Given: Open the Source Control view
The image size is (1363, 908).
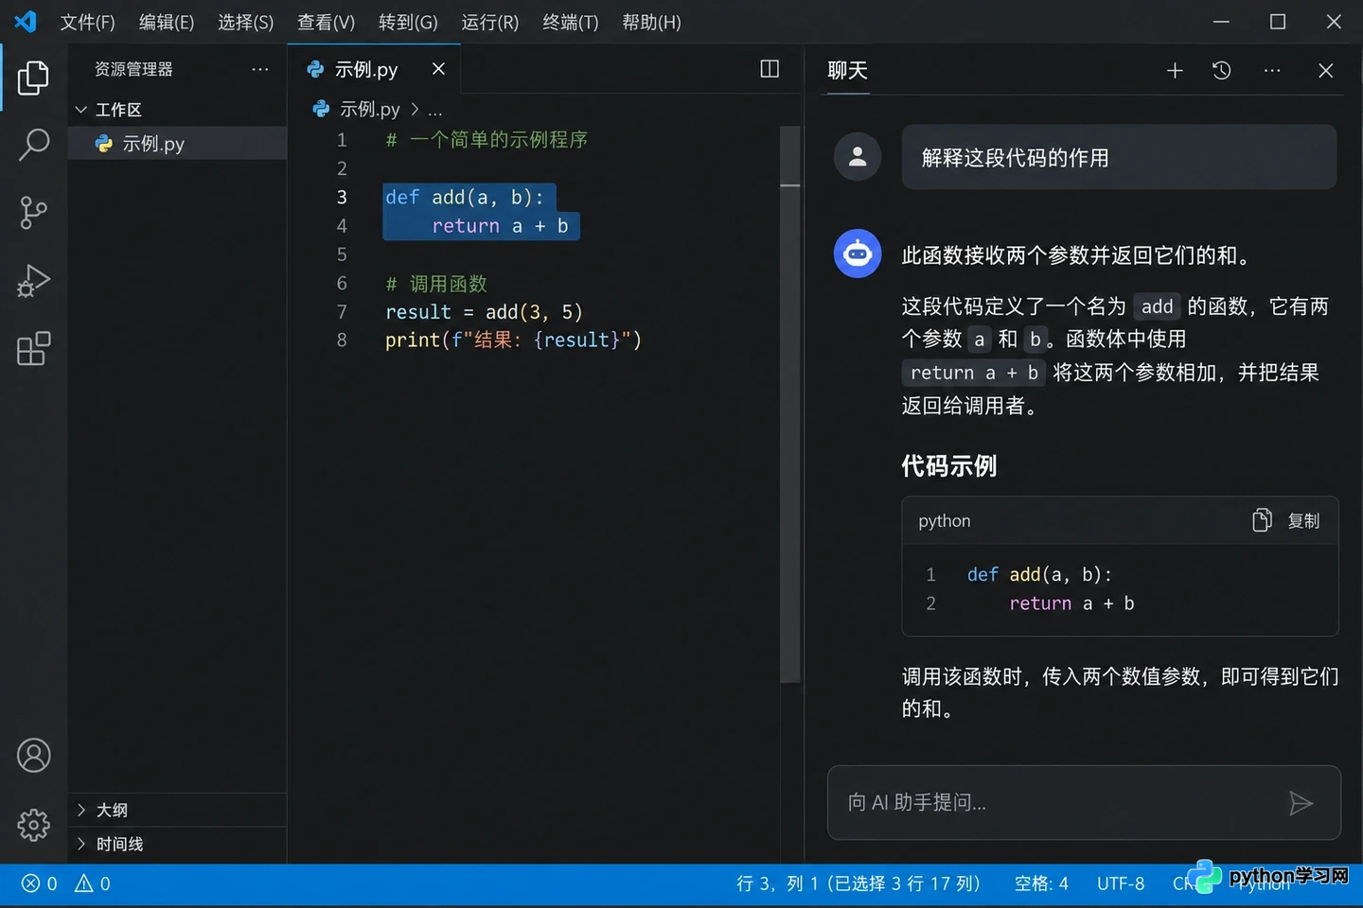Looking at the screenshot, I should pos(33,213).
